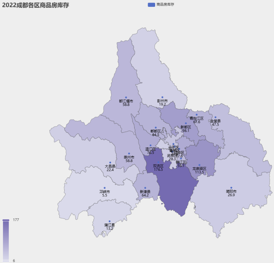The image size is (274, 263).
Task: Click the 58.8 value under 崇州市
Action: click(x=129, y=161)
